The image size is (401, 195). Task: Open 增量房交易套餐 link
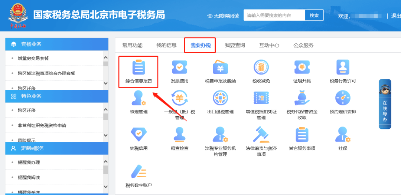coord(33,59)
